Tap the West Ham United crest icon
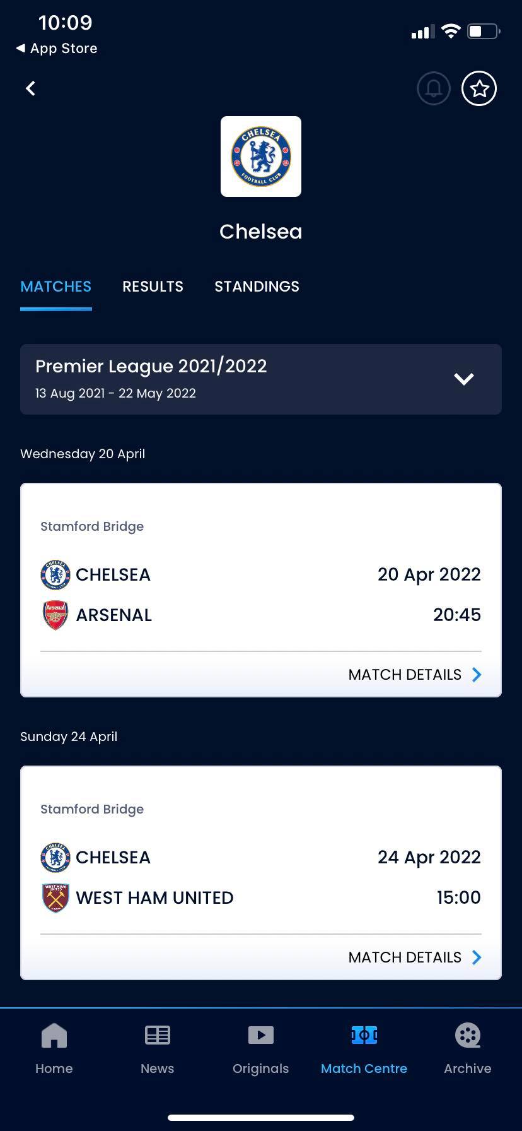Image resolution: width=522 pixels, height=1131 pixels. click(55, 897)
